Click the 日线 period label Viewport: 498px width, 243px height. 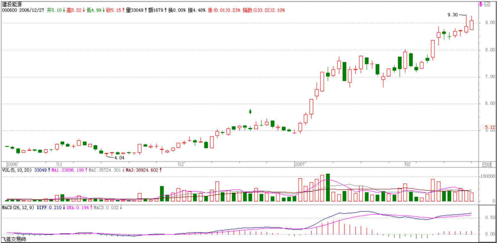[x=486, y=165]
